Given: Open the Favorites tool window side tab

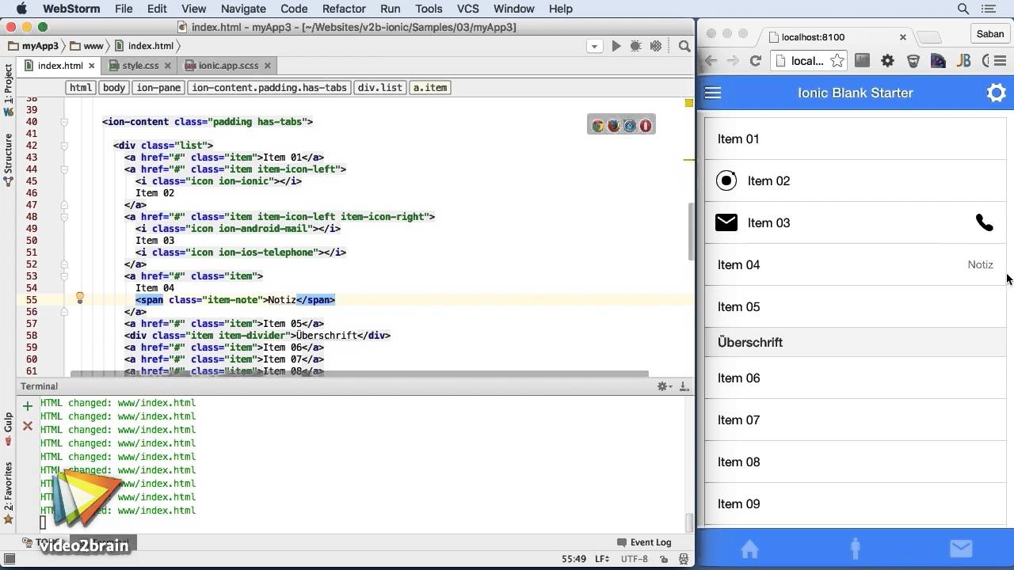Looking at the screenshot, I should [9, 493].
